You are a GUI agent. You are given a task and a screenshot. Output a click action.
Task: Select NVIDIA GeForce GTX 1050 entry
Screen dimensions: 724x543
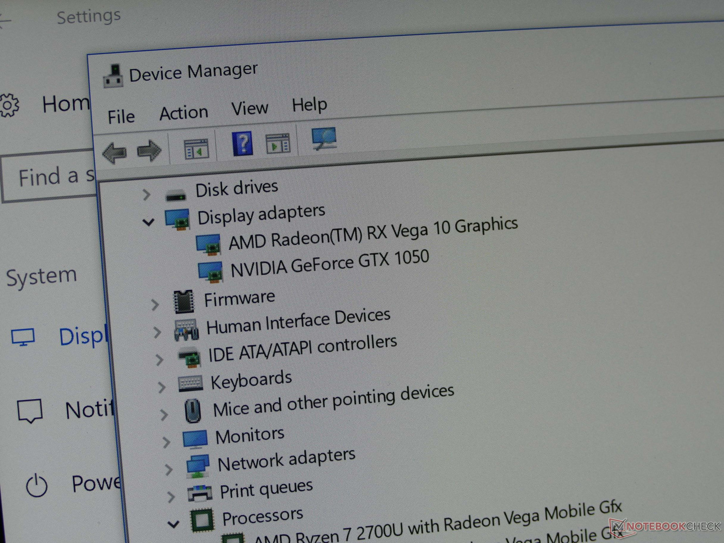pos(330,263)
